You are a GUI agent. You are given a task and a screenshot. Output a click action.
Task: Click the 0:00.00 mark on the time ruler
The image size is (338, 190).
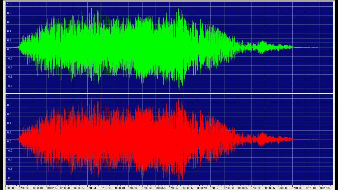tap(11, 188)
